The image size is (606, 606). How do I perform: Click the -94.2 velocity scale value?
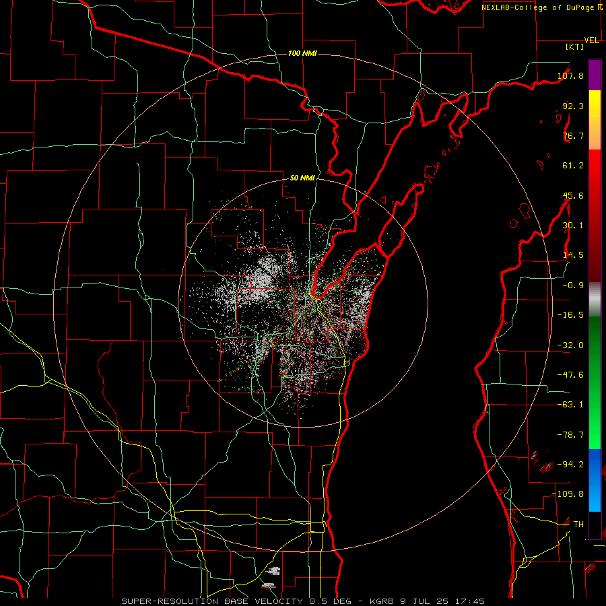click(x=570, y=465)
